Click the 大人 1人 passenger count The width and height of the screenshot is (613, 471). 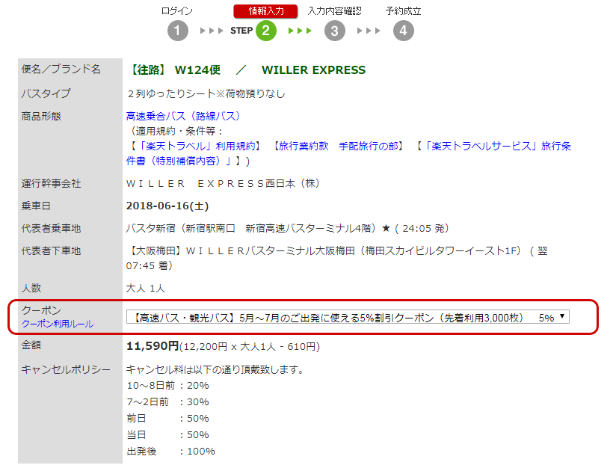146,289
